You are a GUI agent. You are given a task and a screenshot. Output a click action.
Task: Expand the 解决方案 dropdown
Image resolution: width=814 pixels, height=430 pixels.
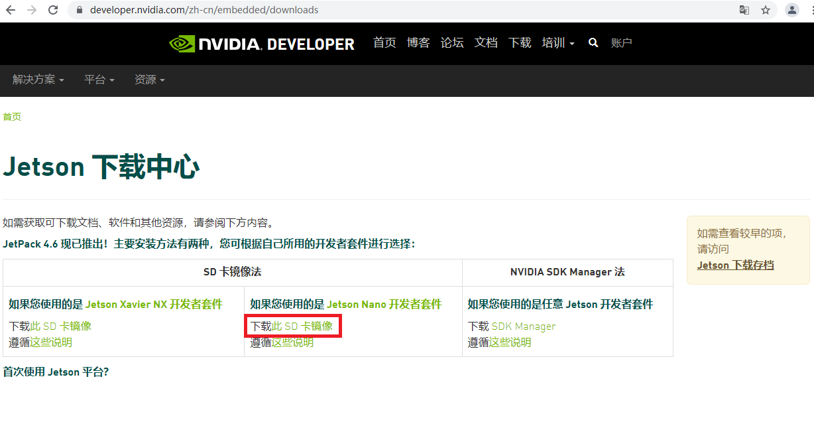coord(38,80)
